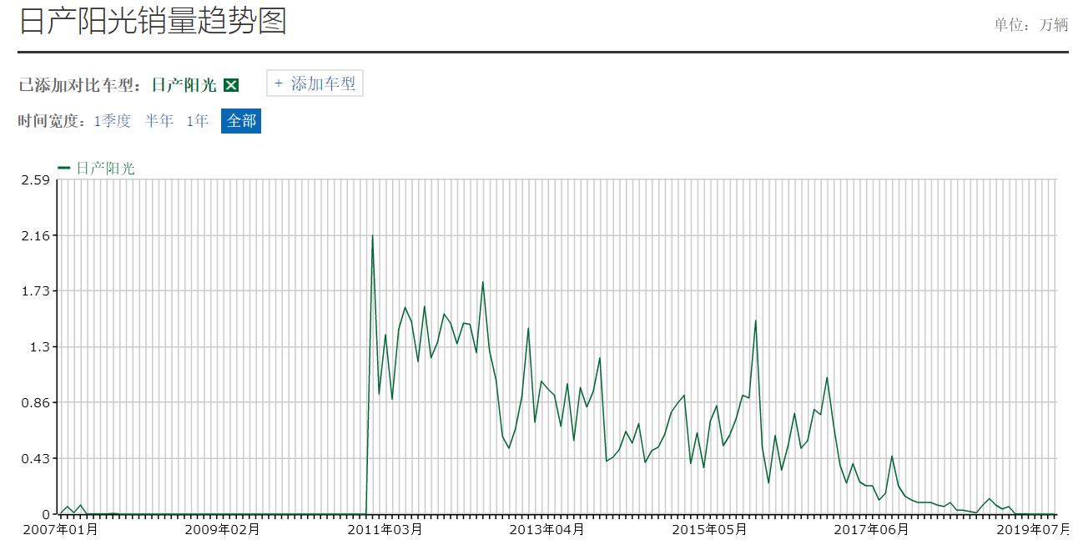Click the 单位：万辆 unit label

[1030, 24]
